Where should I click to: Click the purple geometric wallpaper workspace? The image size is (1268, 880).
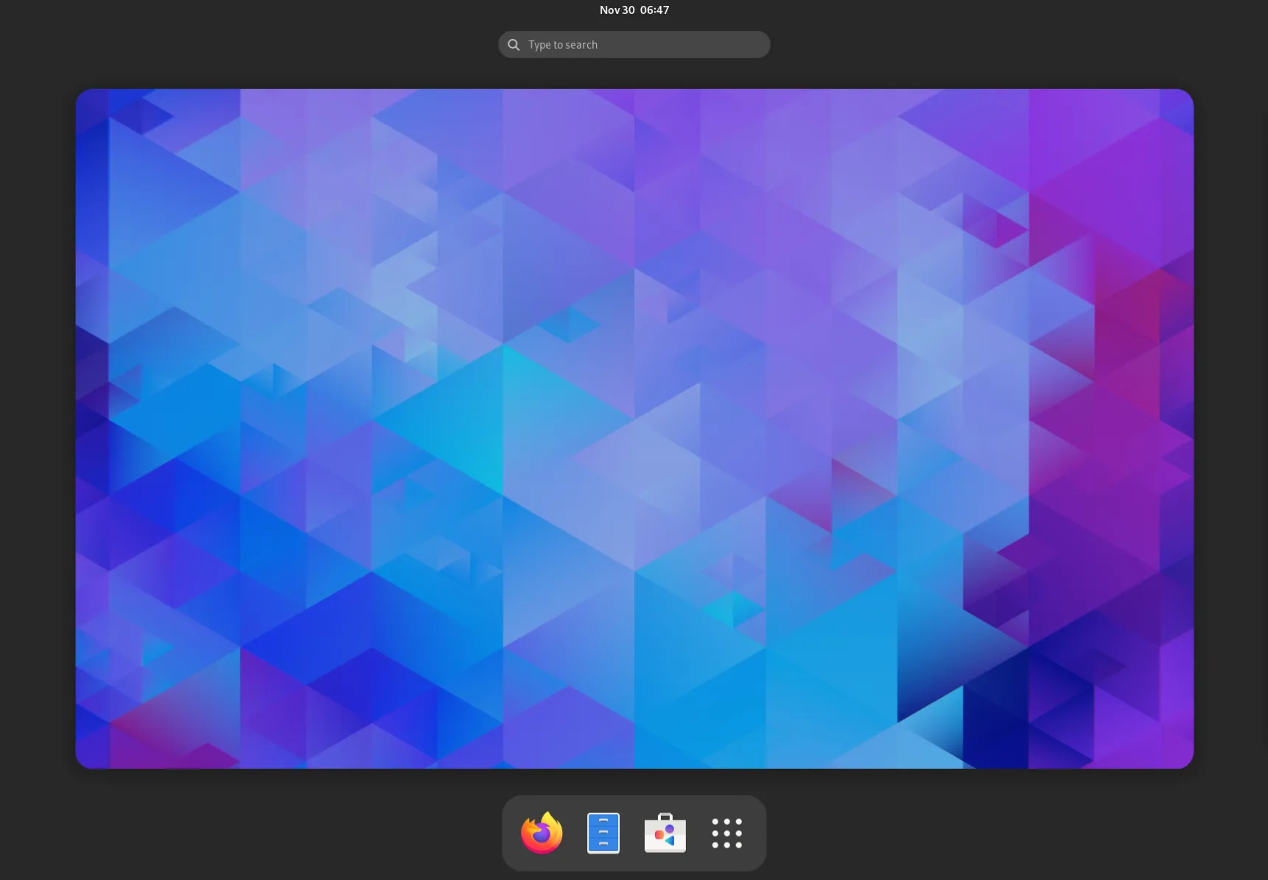click(633, 427)
